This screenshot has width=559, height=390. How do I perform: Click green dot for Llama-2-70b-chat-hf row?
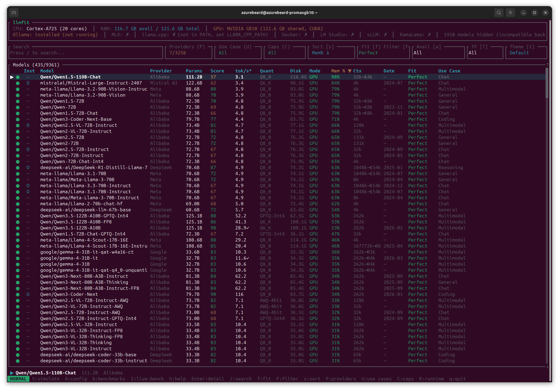point(18,204)
